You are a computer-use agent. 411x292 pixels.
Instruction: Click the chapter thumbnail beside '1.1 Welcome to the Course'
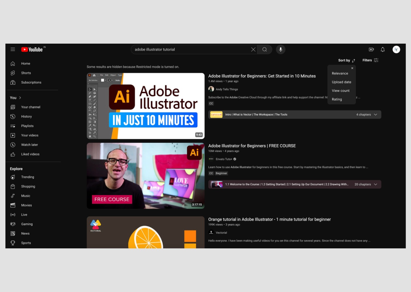pos(216,184)
